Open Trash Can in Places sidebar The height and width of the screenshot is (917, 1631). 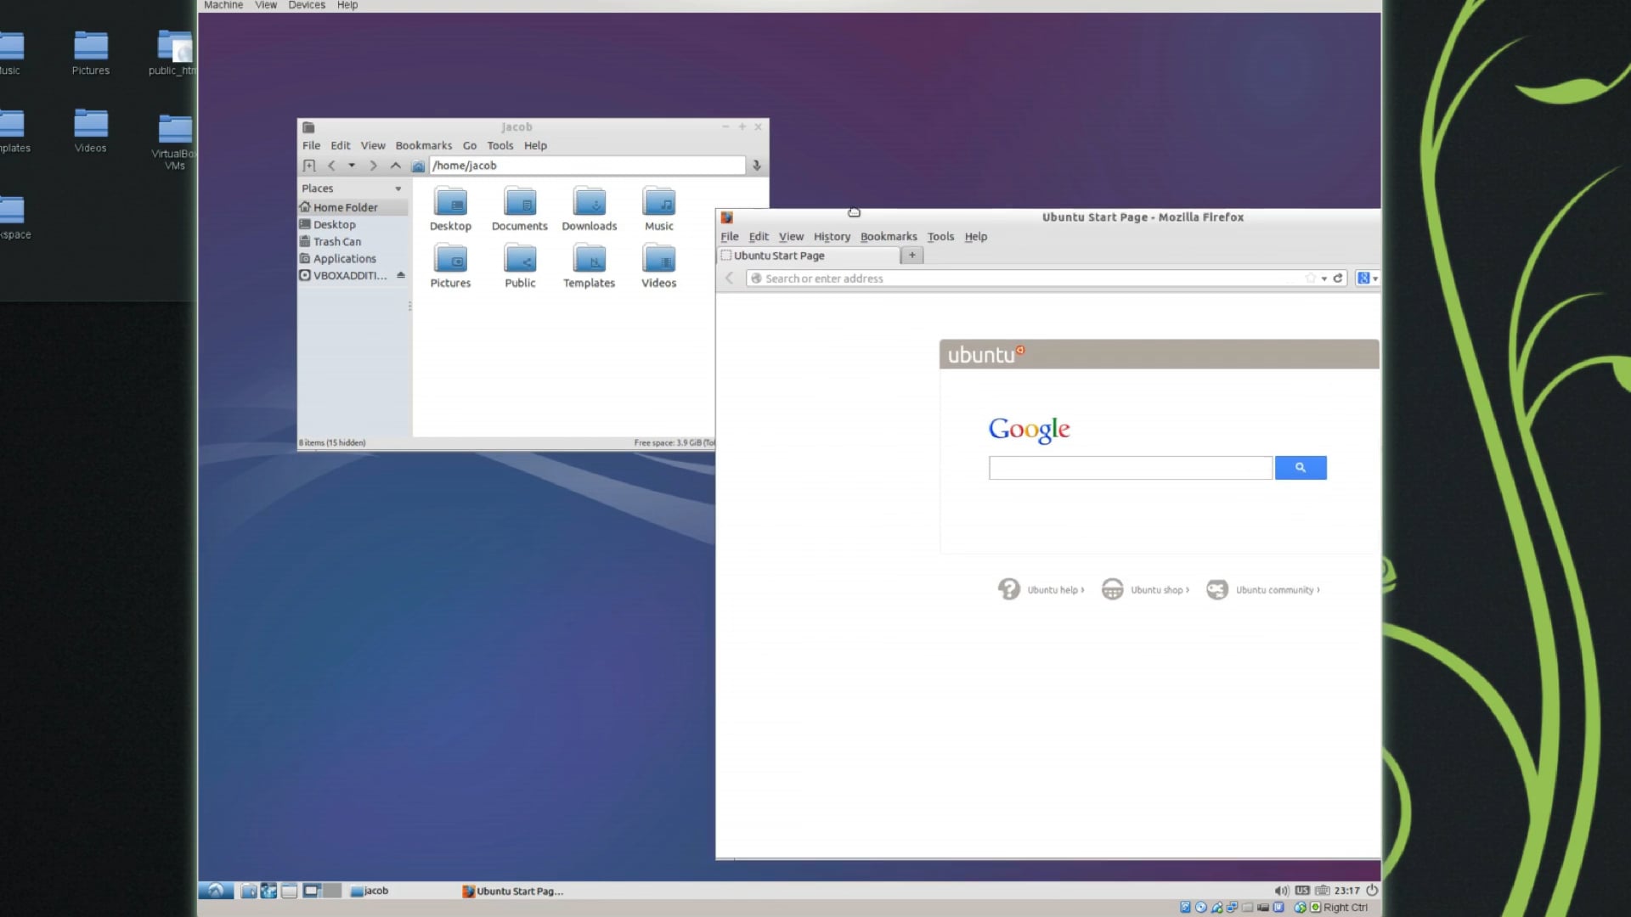click(353, 241)
